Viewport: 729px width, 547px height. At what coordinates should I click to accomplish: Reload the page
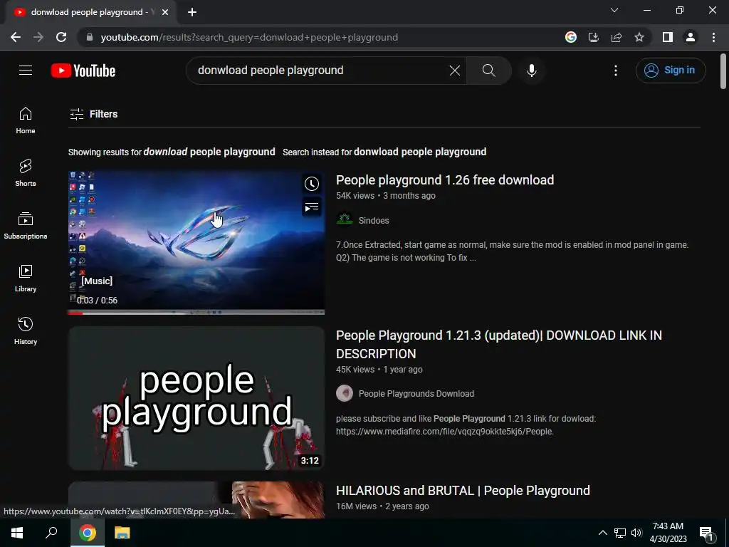coord(61,37)
